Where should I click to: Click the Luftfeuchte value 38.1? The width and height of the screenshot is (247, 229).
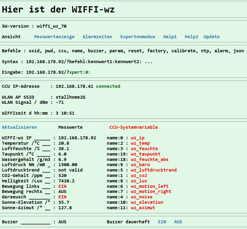point(64,149)
